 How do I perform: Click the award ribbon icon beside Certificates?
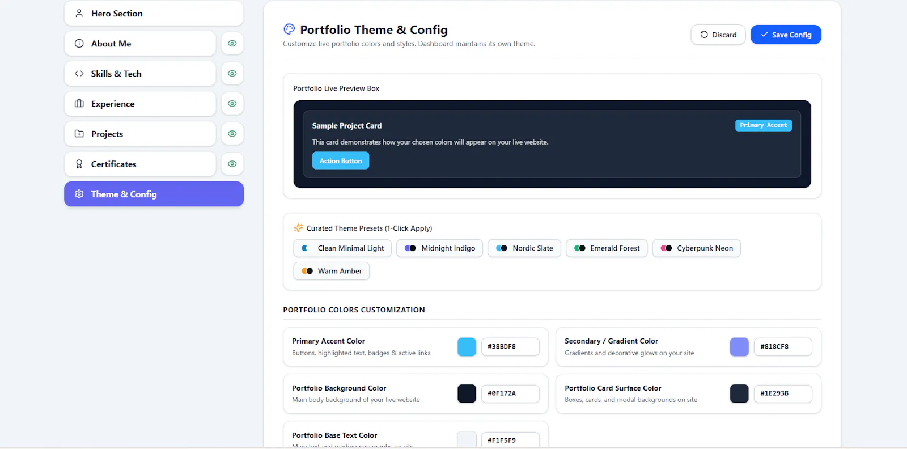79,164
